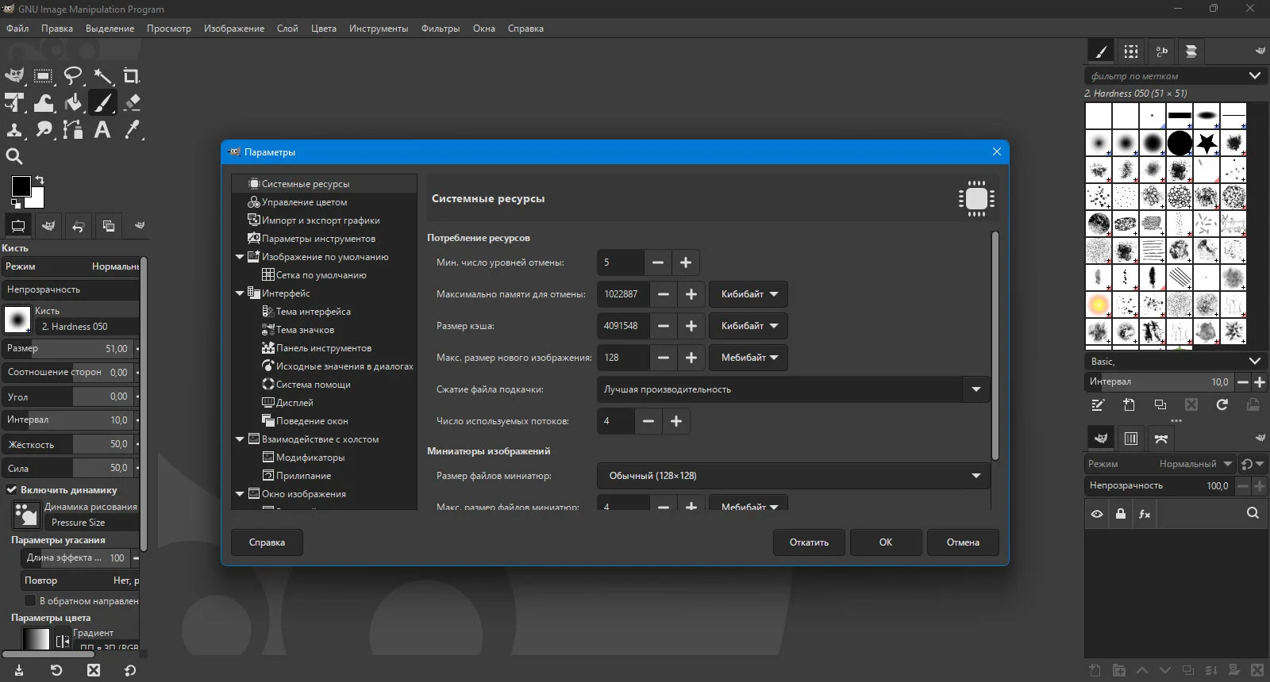Toggle the layer visibility eye icon
The height and width of the screenshot is (682, 1270).
click(1097, 514)
